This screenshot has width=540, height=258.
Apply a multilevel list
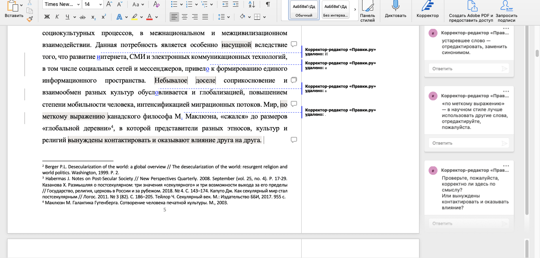coord(204,4)
